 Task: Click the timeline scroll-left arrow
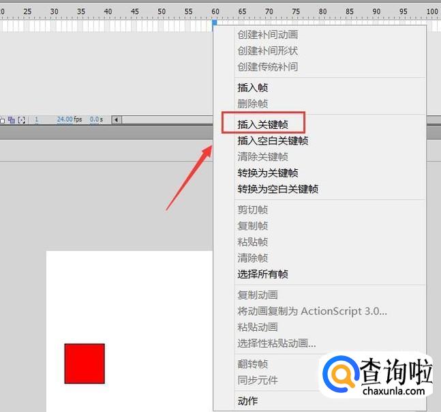(117, 120)
